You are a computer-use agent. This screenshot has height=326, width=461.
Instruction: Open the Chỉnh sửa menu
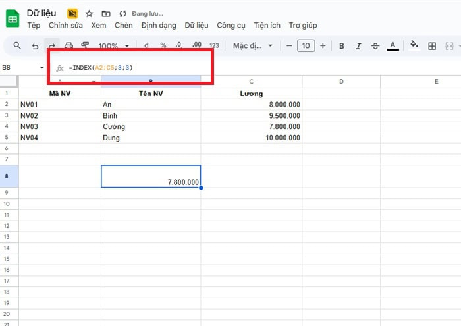click(66, 26)
